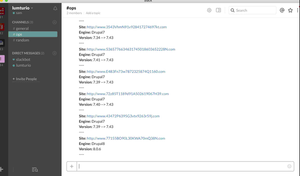Click the sam username status
Image resolution: width=300 pixels, height=176 pixels.
tap(17, 13)
